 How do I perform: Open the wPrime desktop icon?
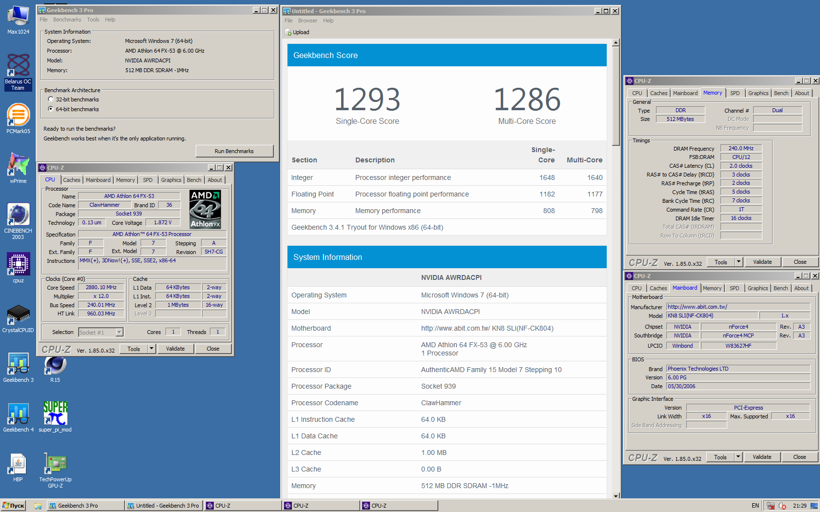point(18,168)
